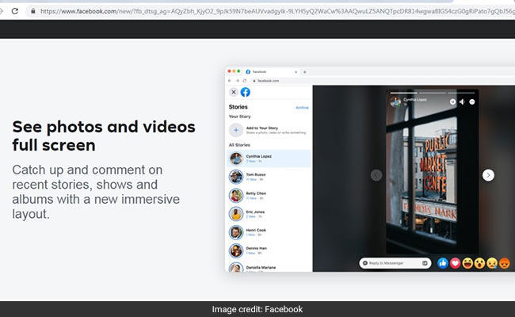
Task: Click the Reply in Messenger field
Action: pyautogui.click(x=392, y=262)
